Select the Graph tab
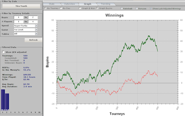This screenshot has height=116, width=185. pos(88,4)
